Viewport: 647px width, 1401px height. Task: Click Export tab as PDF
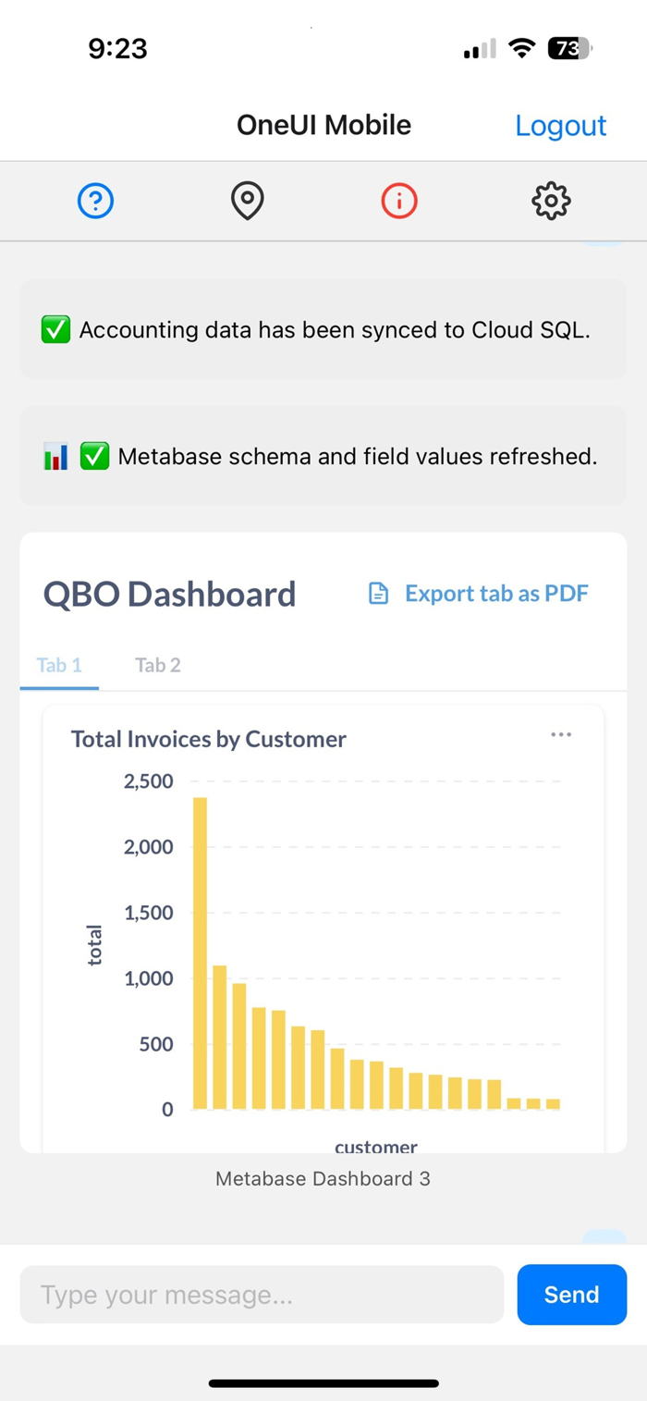pos(496,594)
